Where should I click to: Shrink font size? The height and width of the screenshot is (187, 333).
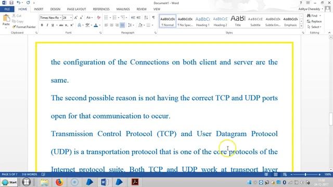(81, 18)
